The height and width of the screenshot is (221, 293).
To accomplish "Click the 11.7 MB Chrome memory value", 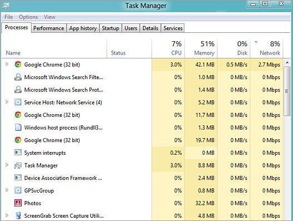I will point(205,115).
